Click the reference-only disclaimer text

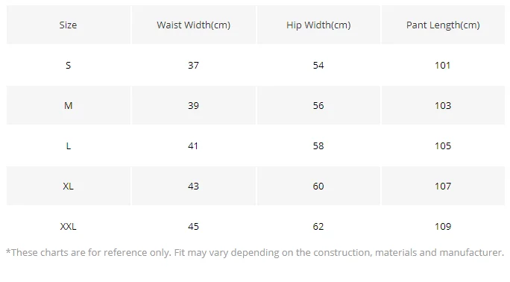(x=255, y=253)
